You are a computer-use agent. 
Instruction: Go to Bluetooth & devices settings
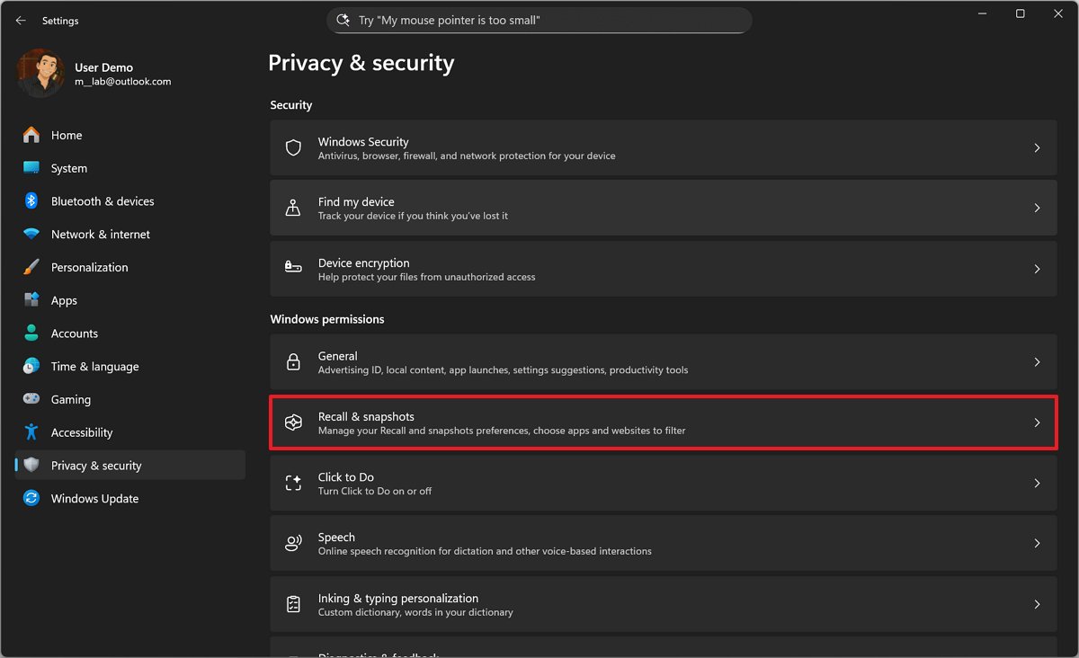[x=103, y=201]
